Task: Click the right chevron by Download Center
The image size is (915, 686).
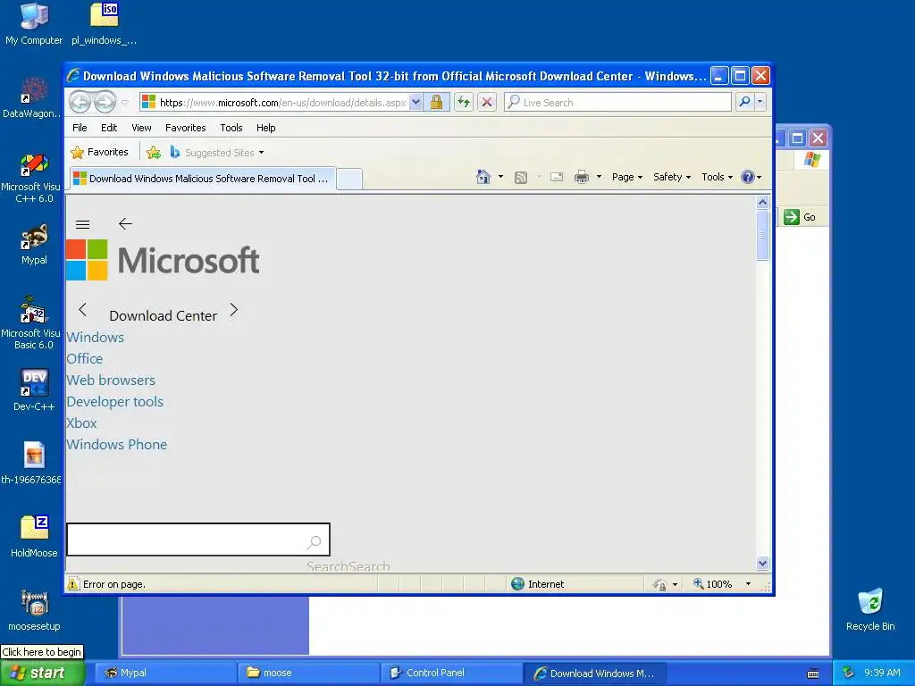Action: (x=234, y=310)
